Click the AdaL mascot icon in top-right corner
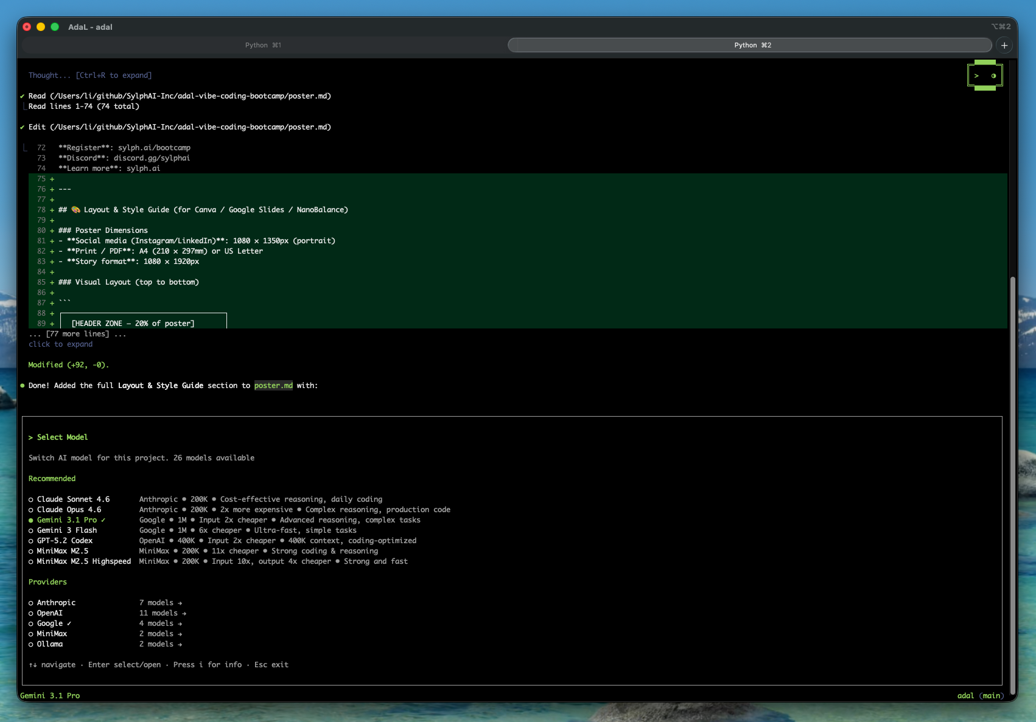Screen dimensions: 1036x722 pyautogui.click(x=985, y=75)
